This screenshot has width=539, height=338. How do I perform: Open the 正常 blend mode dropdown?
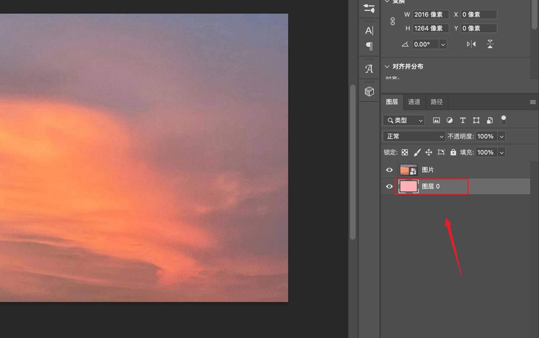click(x=414, y=136)
